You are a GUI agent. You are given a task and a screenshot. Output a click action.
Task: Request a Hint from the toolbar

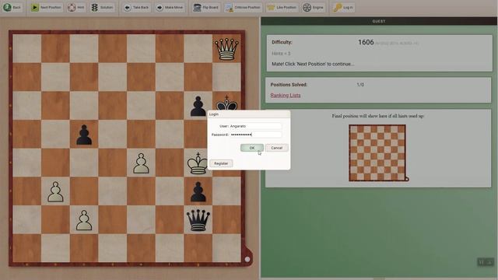pyautogui.click(x=76, y=7)
